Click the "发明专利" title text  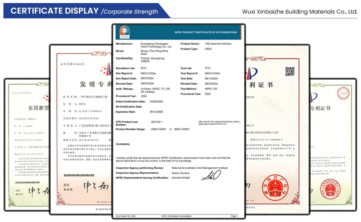point(96,84)
